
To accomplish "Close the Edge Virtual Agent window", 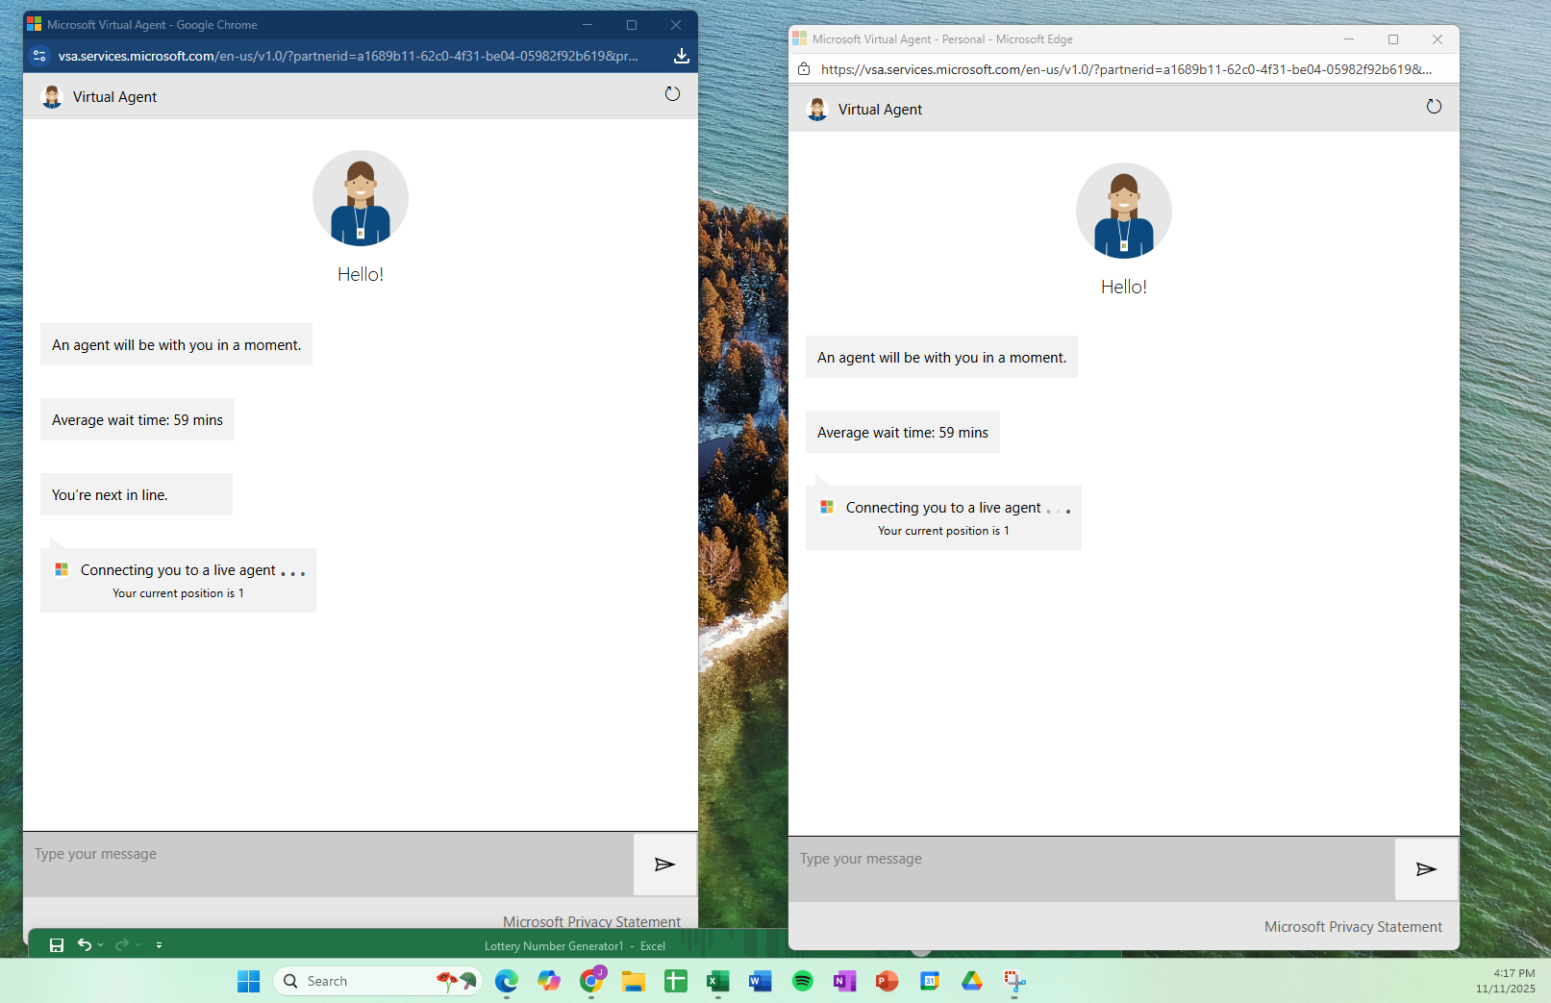I will 1438,39.
